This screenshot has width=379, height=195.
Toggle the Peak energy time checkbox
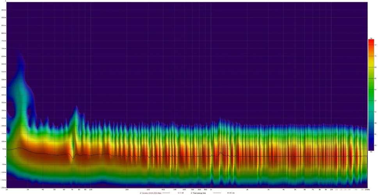coord(191,193)
